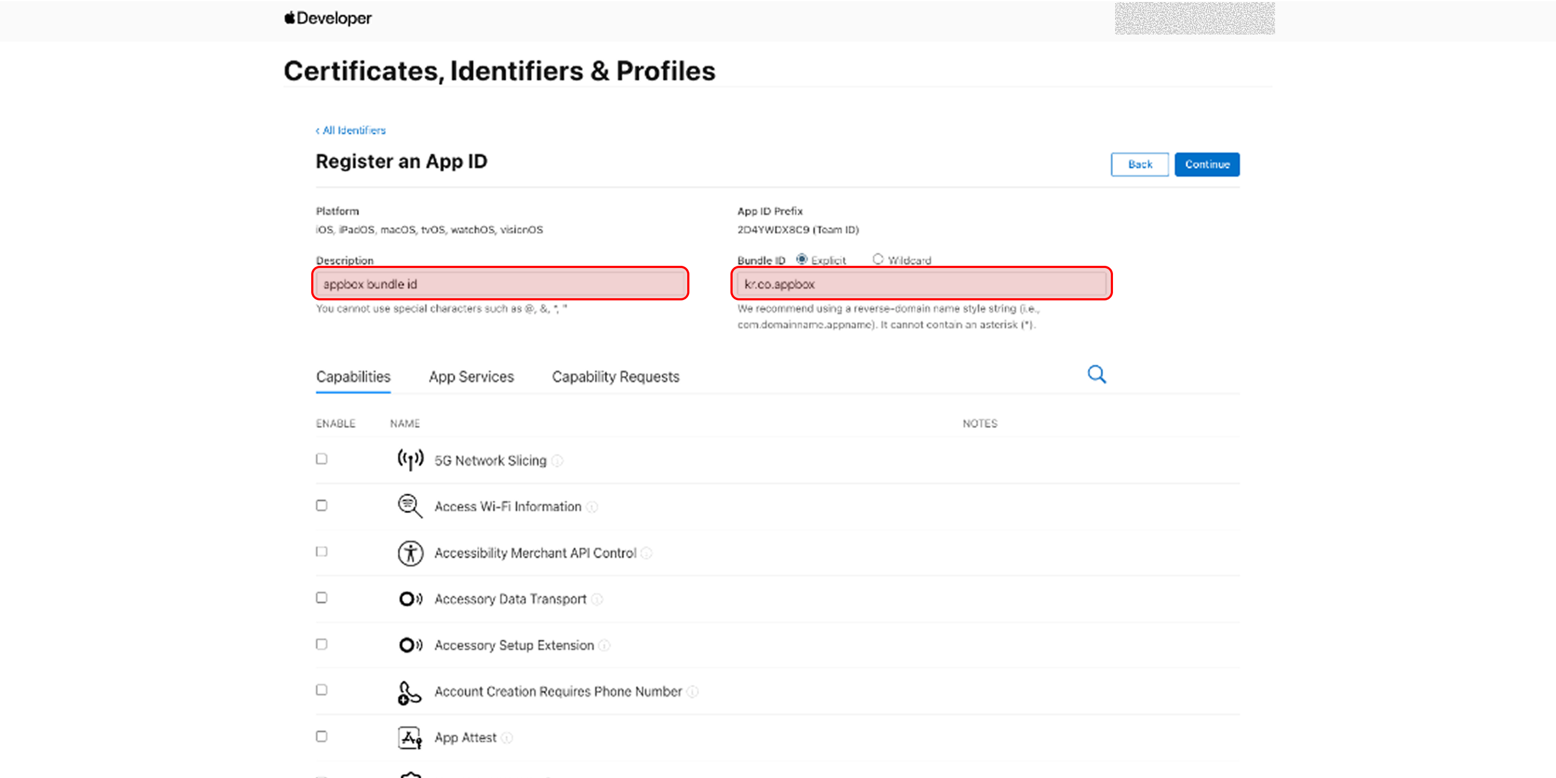
Task: Click the Register an App ID heading
Action: (x=401, y=162)
